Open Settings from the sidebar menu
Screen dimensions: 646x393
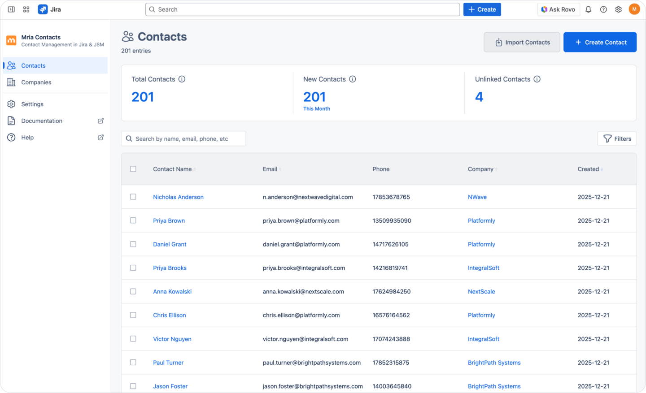click(32, 104)
